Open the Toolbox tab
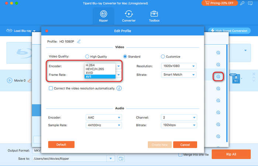Viewport: 258px width, 166px height. tap(154, 16)
